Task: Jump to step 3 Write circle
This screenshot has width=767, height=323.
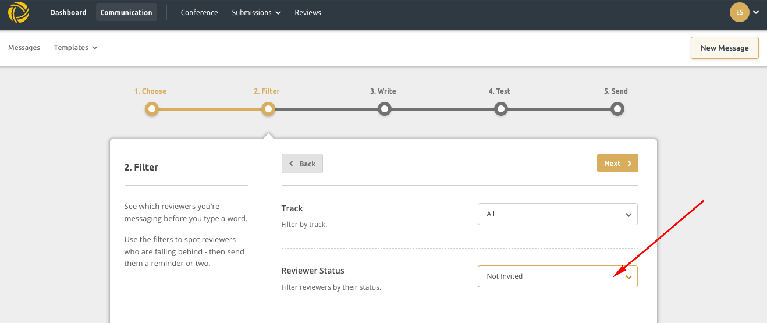Action: tap(384, 109)
